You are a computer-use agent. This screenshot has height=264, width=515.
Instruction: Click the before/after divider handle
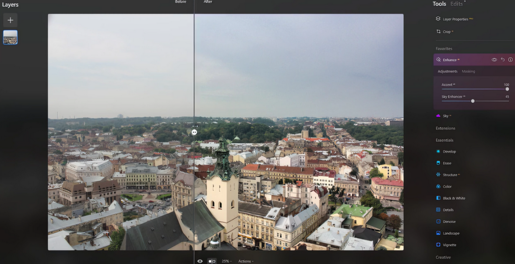(194, 132)
